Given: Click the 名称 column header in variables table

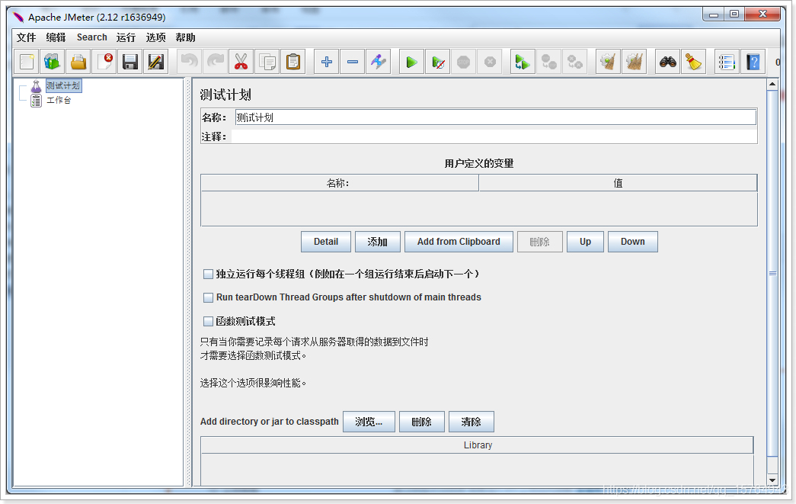Looking at the screenshot, I should pos(340,183).
